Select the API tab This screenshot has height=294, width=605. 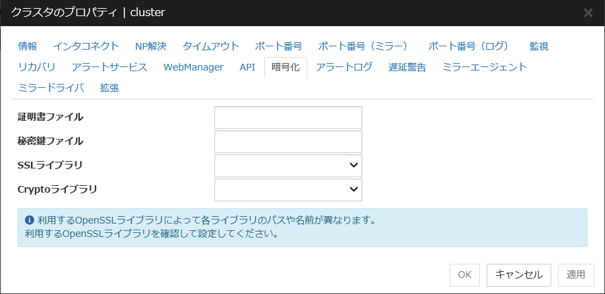click(247, 67)
